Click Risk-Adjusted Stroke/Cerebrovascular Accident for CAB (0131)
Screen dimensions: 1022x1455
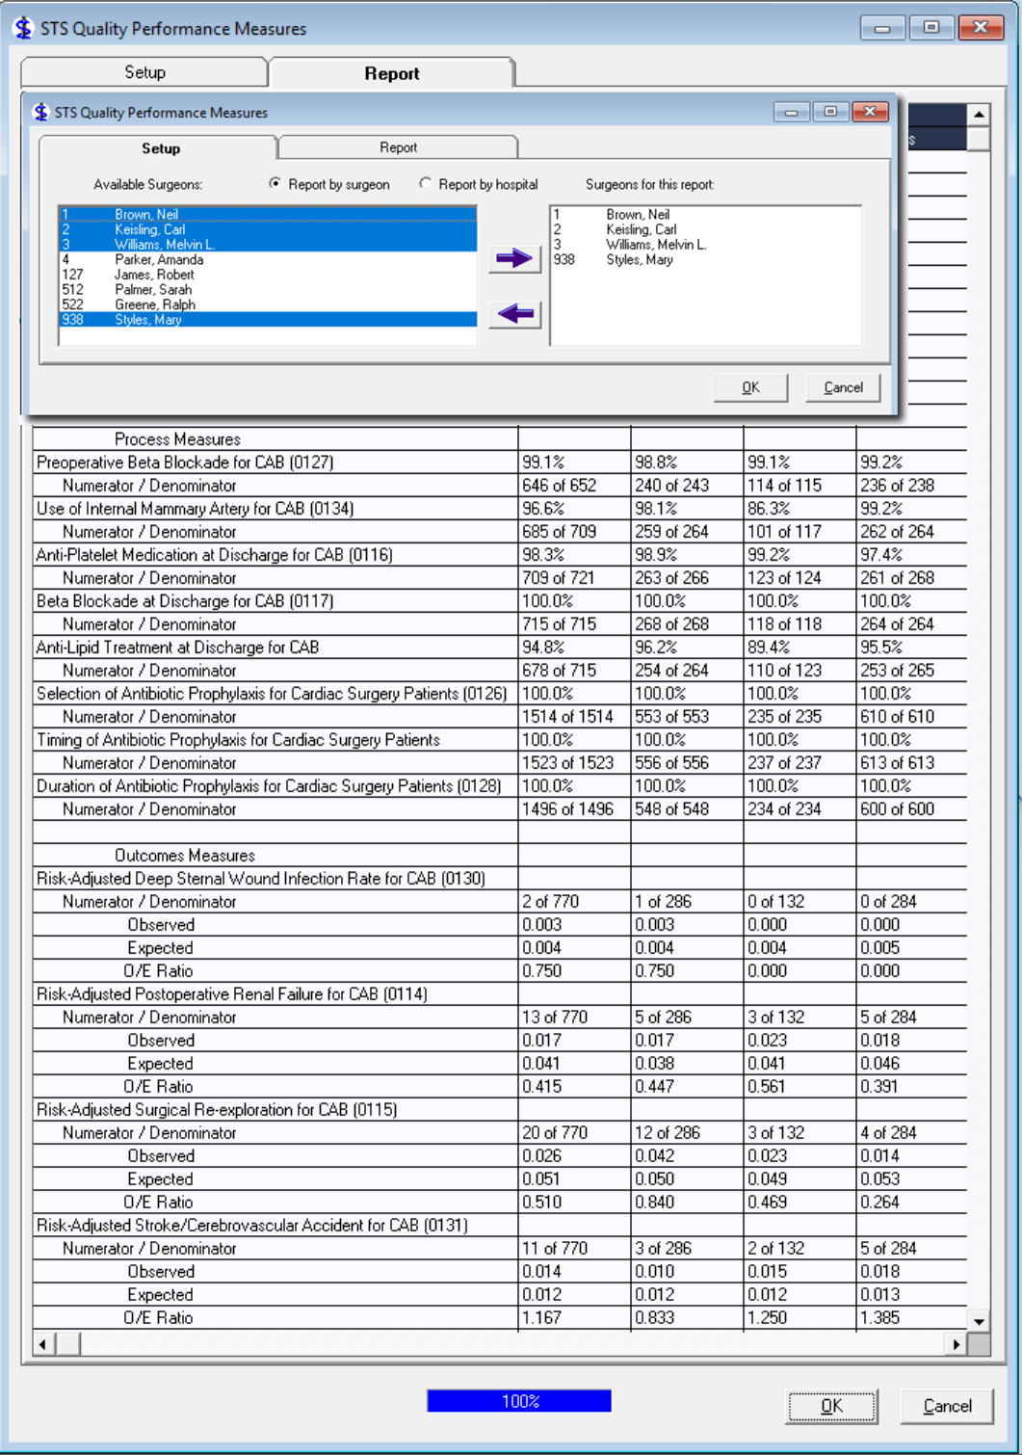click(x=251, y=1226)
